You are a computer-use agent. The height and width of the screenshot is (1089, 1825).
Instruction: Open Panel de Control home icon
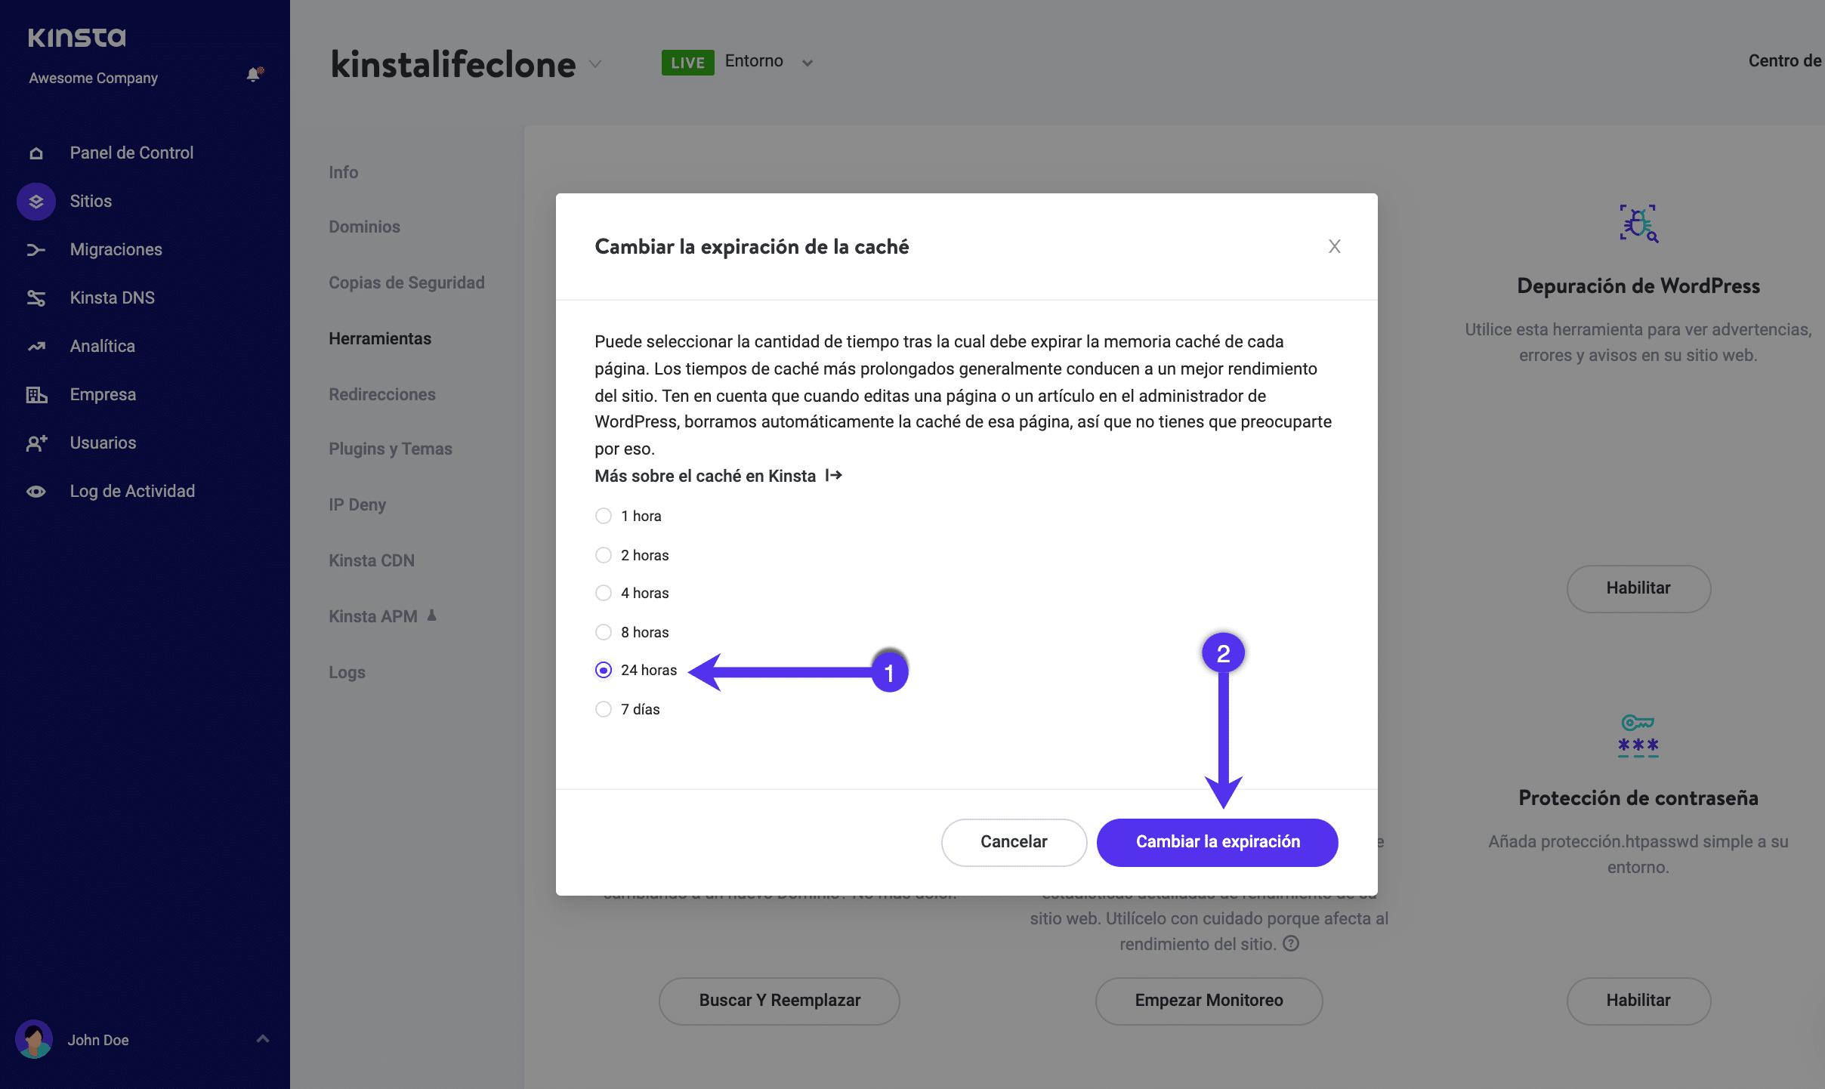(36, 153)
